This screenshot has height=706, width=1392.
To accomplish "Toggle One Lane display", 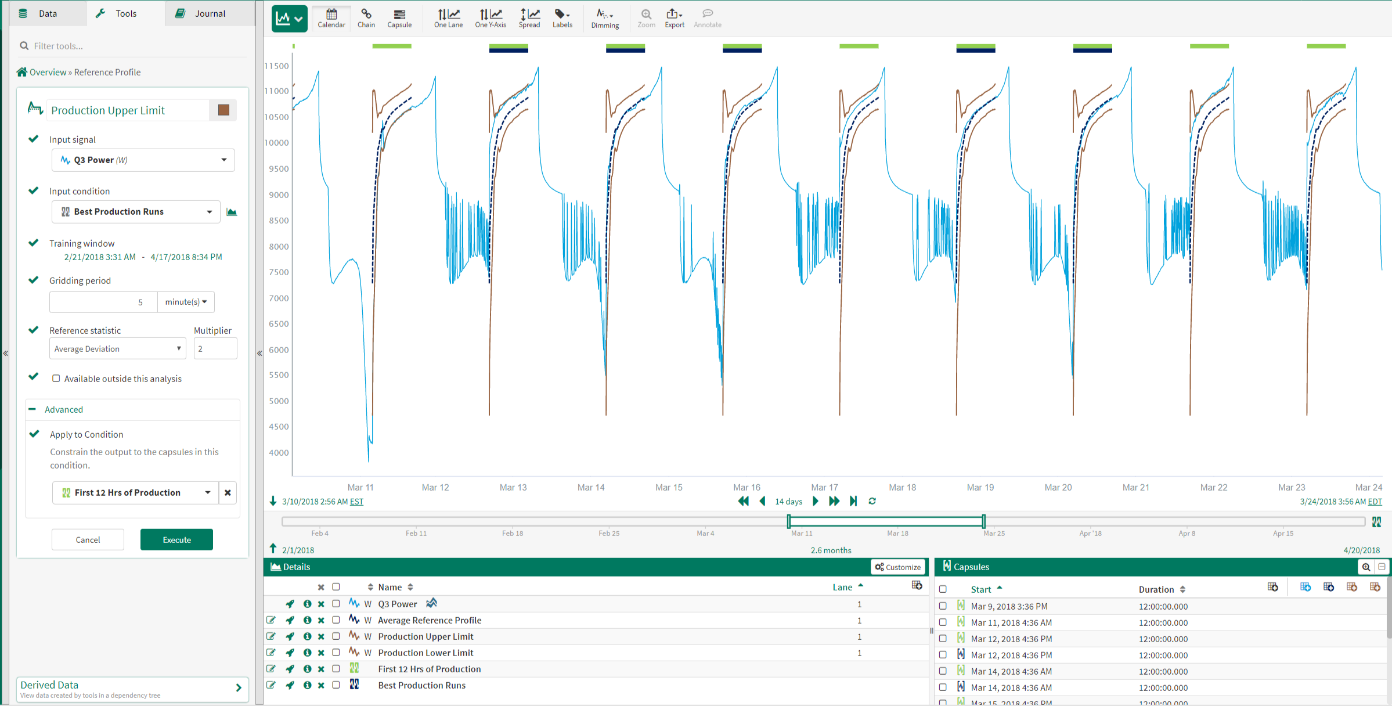I will (x=448, y=18).
